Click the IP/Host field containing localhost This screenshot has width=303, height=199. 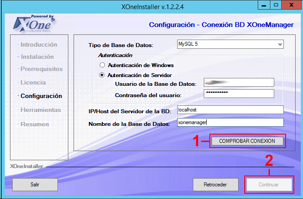coord(230,110)
